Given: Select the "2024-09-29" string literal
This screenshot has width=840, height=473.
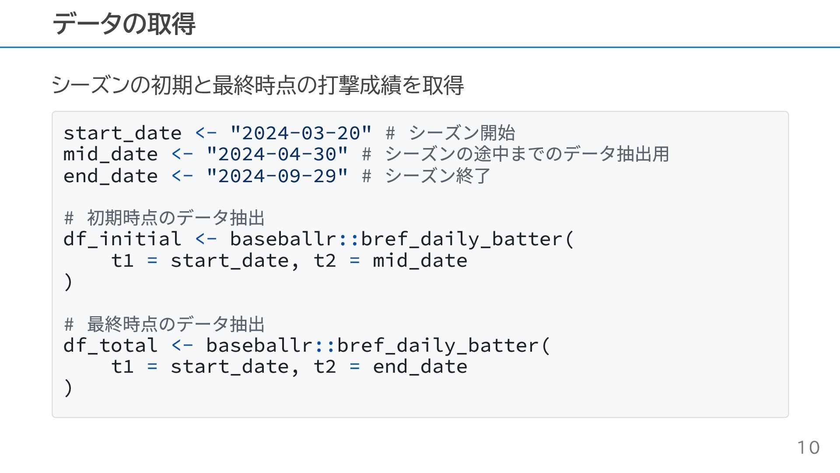Looking at the screenshot, I should 277,176.
